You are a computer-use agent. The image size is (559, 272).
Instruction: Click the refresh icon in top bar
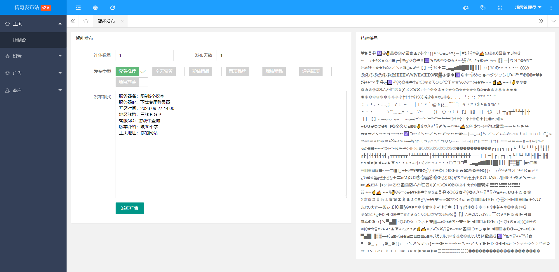coord(112,8)
